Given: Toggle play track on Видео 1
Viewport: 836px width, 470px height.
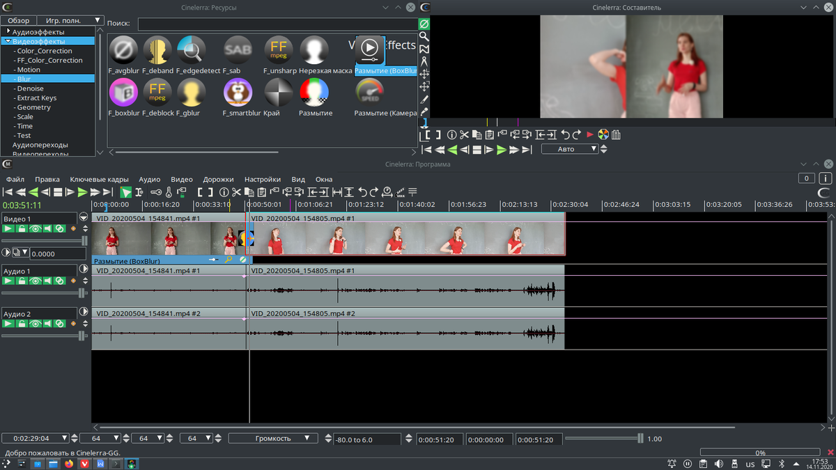Looking at the screenshot, I should tap(9, 228).
